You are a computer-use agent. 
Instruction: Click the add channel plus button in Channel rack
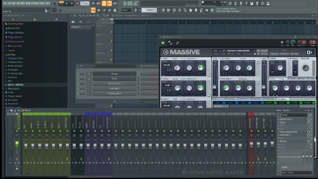click(114, 101)
